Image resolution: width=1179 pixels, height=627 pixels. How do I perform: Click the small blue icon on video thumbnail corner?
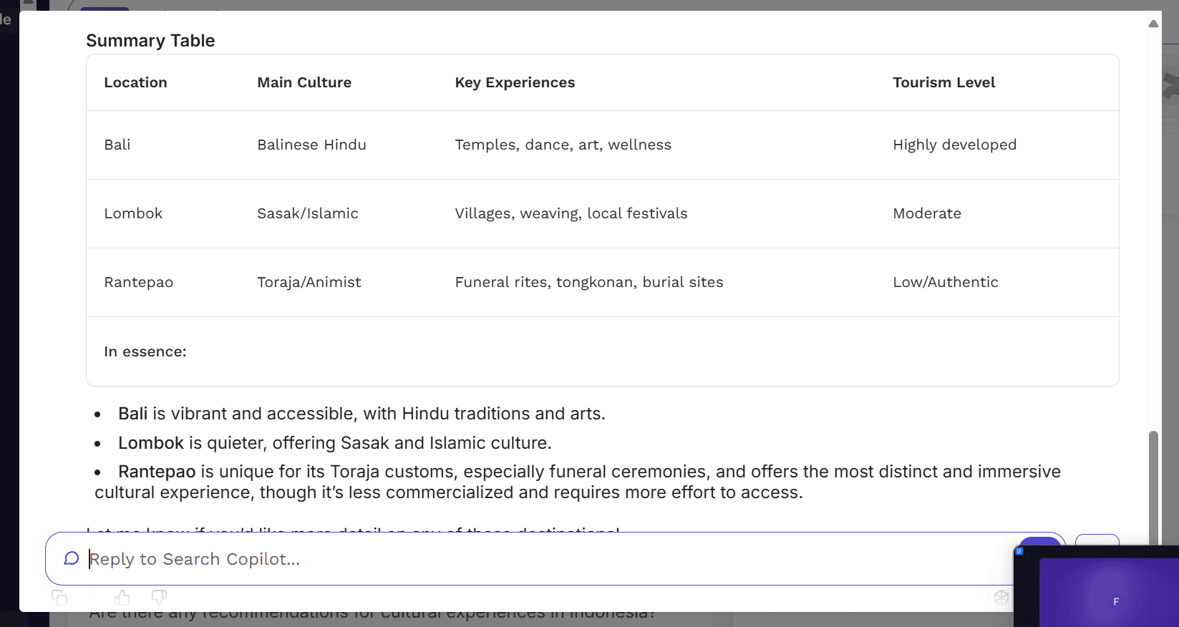pos(1019,551)
